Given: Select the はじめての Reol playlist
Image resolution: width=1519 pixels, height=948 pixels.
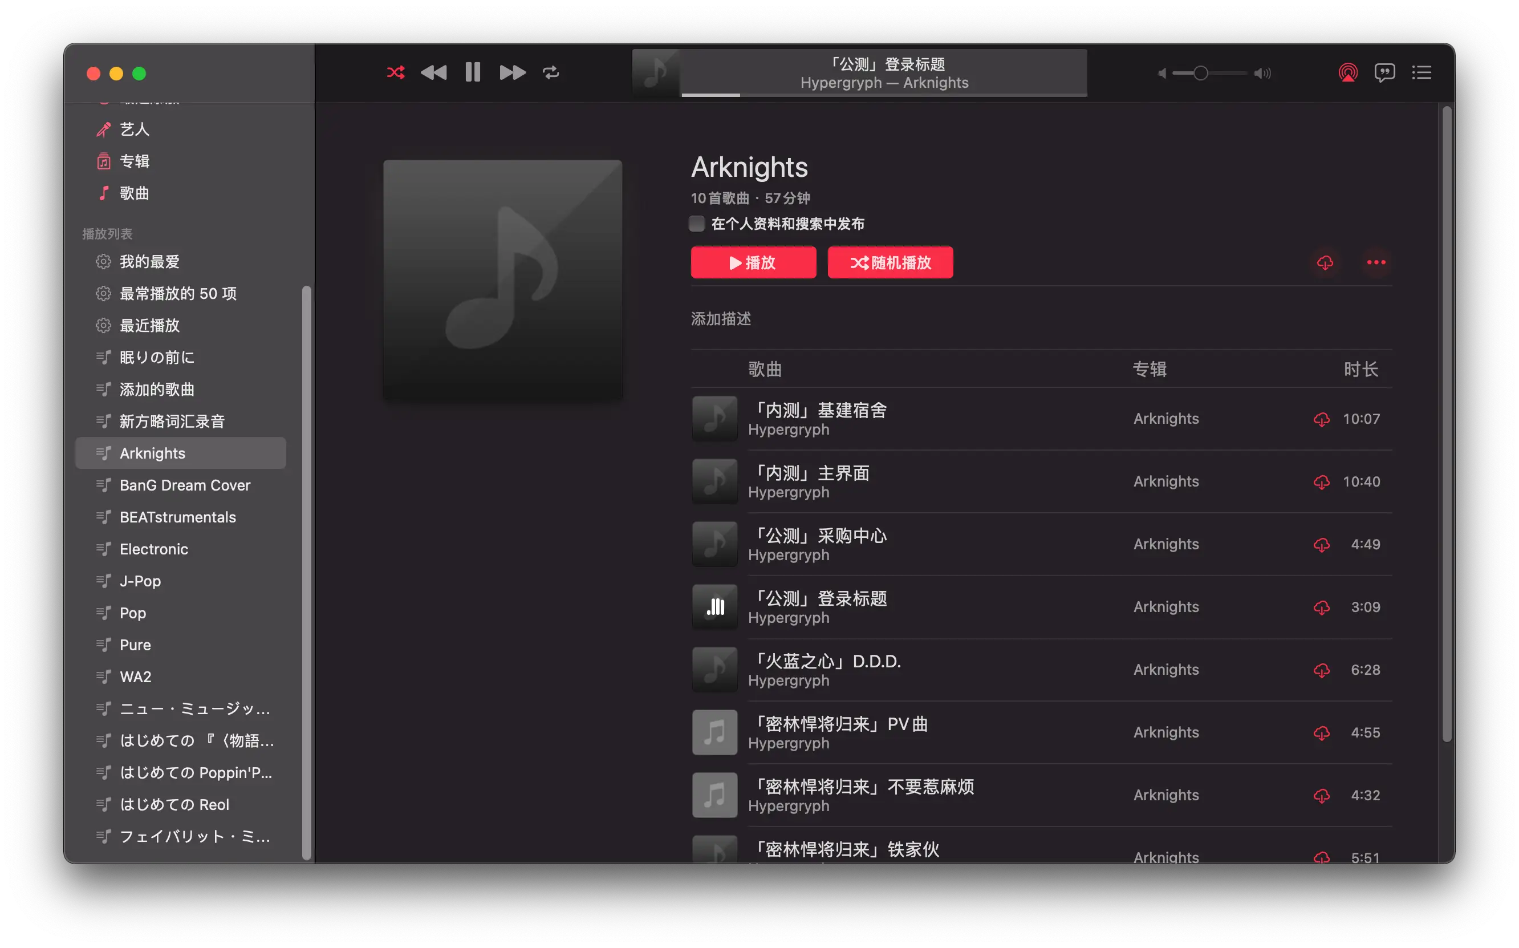Looking at the screenshot, I should (181, 805).
